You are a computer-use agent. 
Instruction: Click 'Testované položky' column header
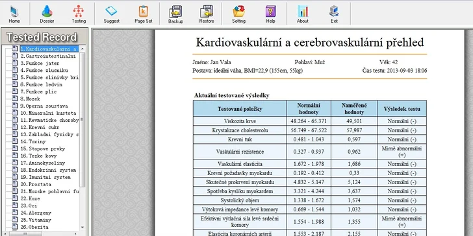pyautogui.click(x=240, y=109)
